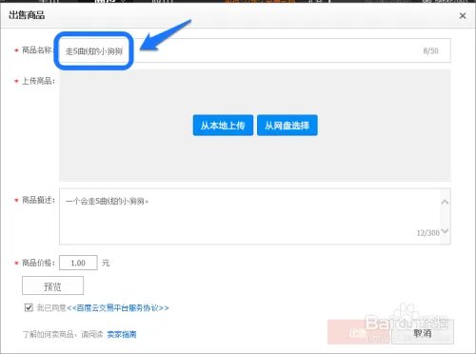Click the 商品价格 label
The height and width of the screenshot is (354, 476).
pos(38,263)
